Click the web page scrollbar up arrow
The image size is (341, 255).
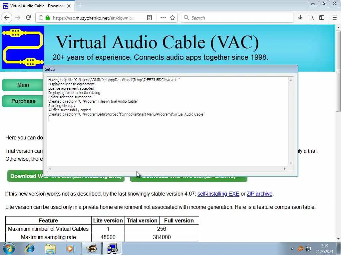point(338,28)
